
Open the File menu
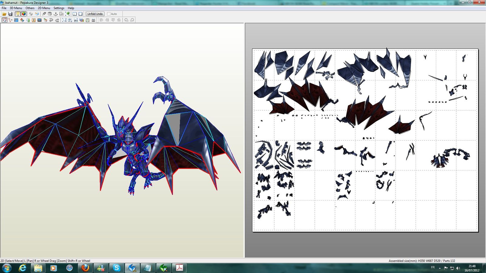pos(4,8)
